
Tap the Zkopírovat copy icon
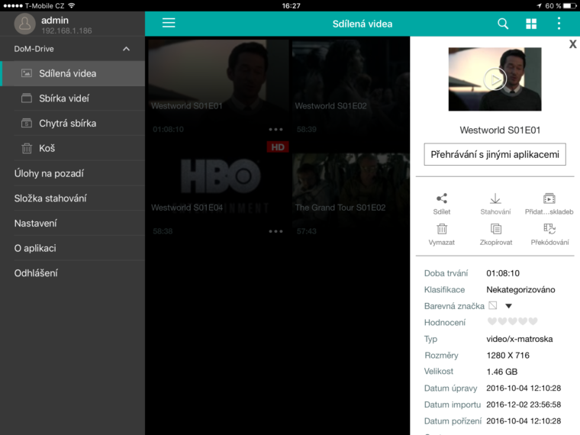pos(495,229)
